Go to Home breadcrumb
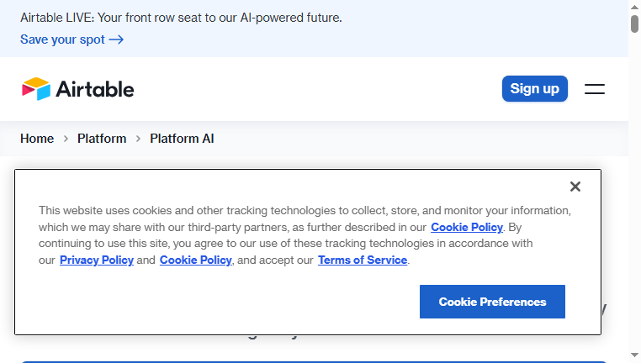 coord(37,139)
